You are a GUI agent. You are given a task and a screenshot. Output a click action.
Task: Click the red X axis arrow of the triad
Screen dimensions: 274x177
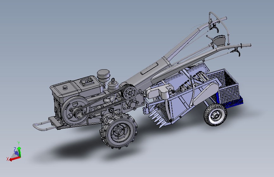click(15, 158)
